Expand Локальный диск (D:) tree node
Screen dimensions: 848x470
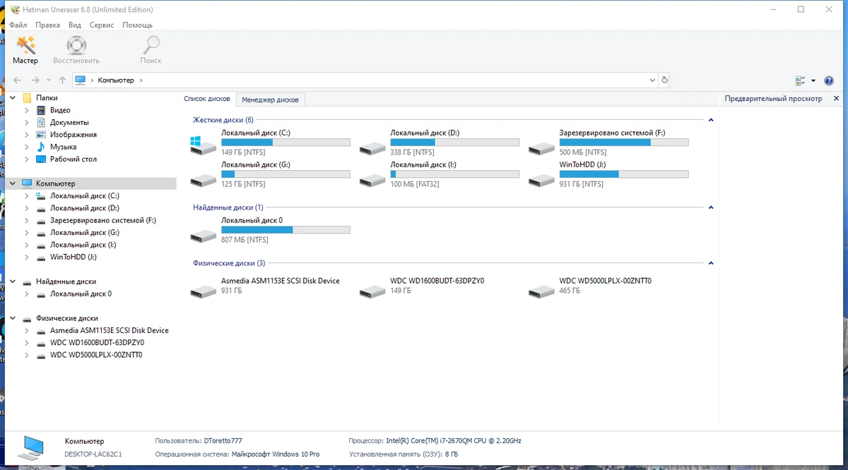tap(27, 208)
